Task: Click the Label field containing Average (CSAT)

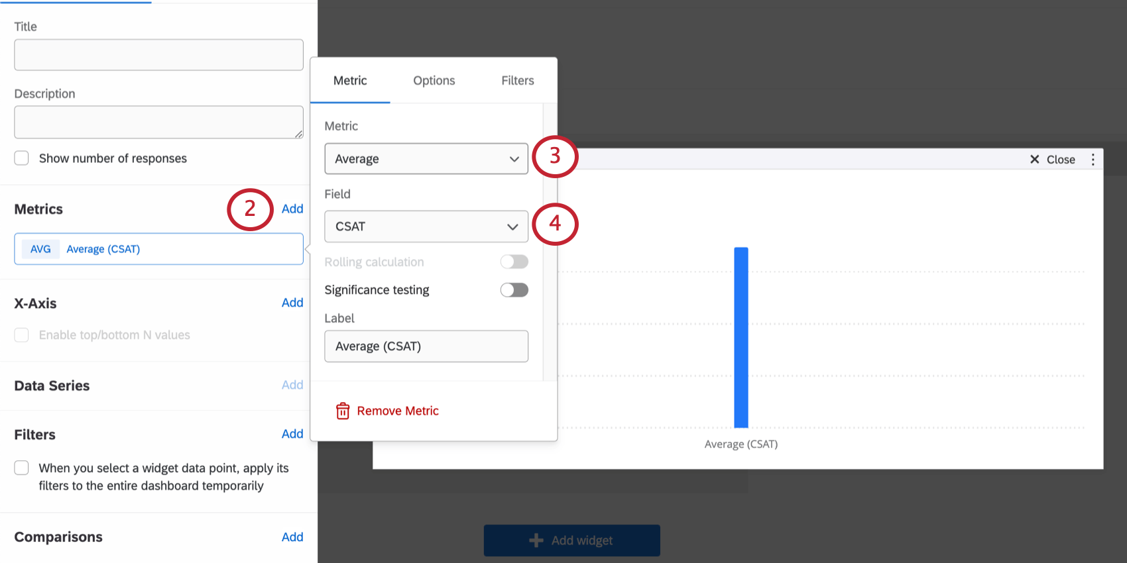Action: point(426,346)
